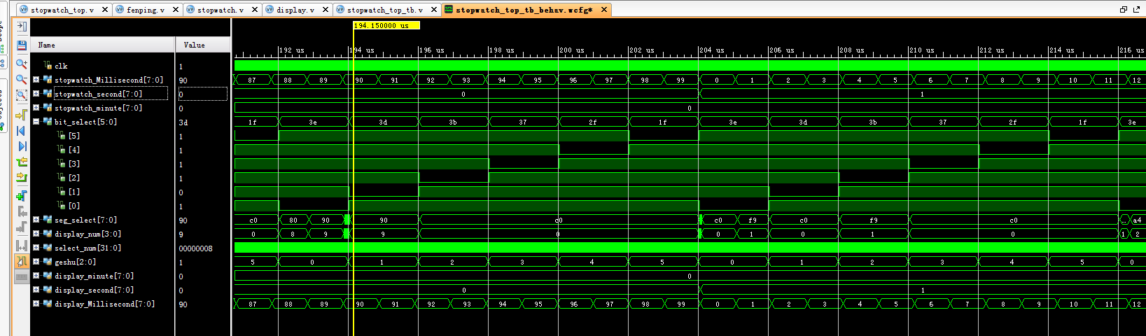Collapse the bit_select[5:0] bus
The width and height of the screenshot is (1146, 336).
pos(36,122)
